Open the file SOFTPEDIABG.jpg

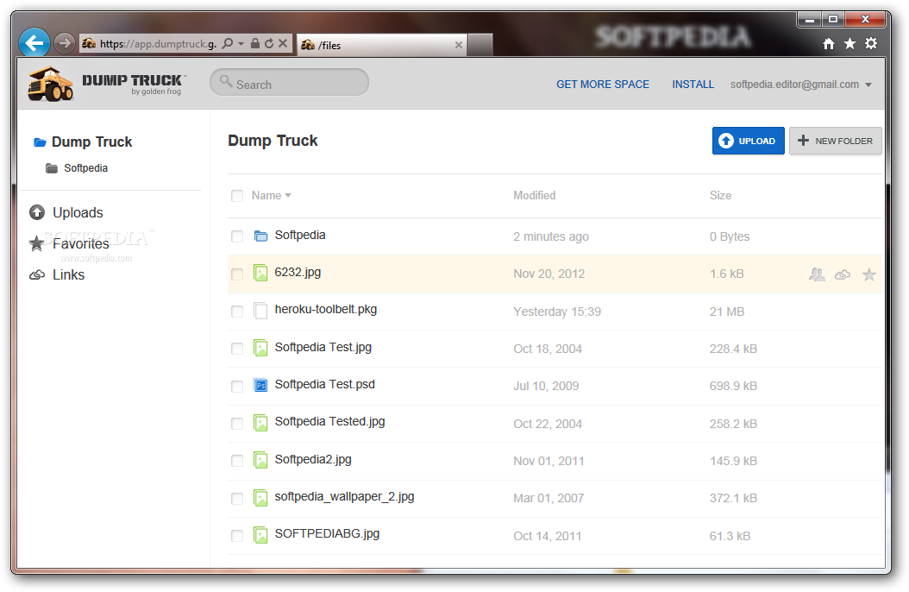[x=327, y=534]
